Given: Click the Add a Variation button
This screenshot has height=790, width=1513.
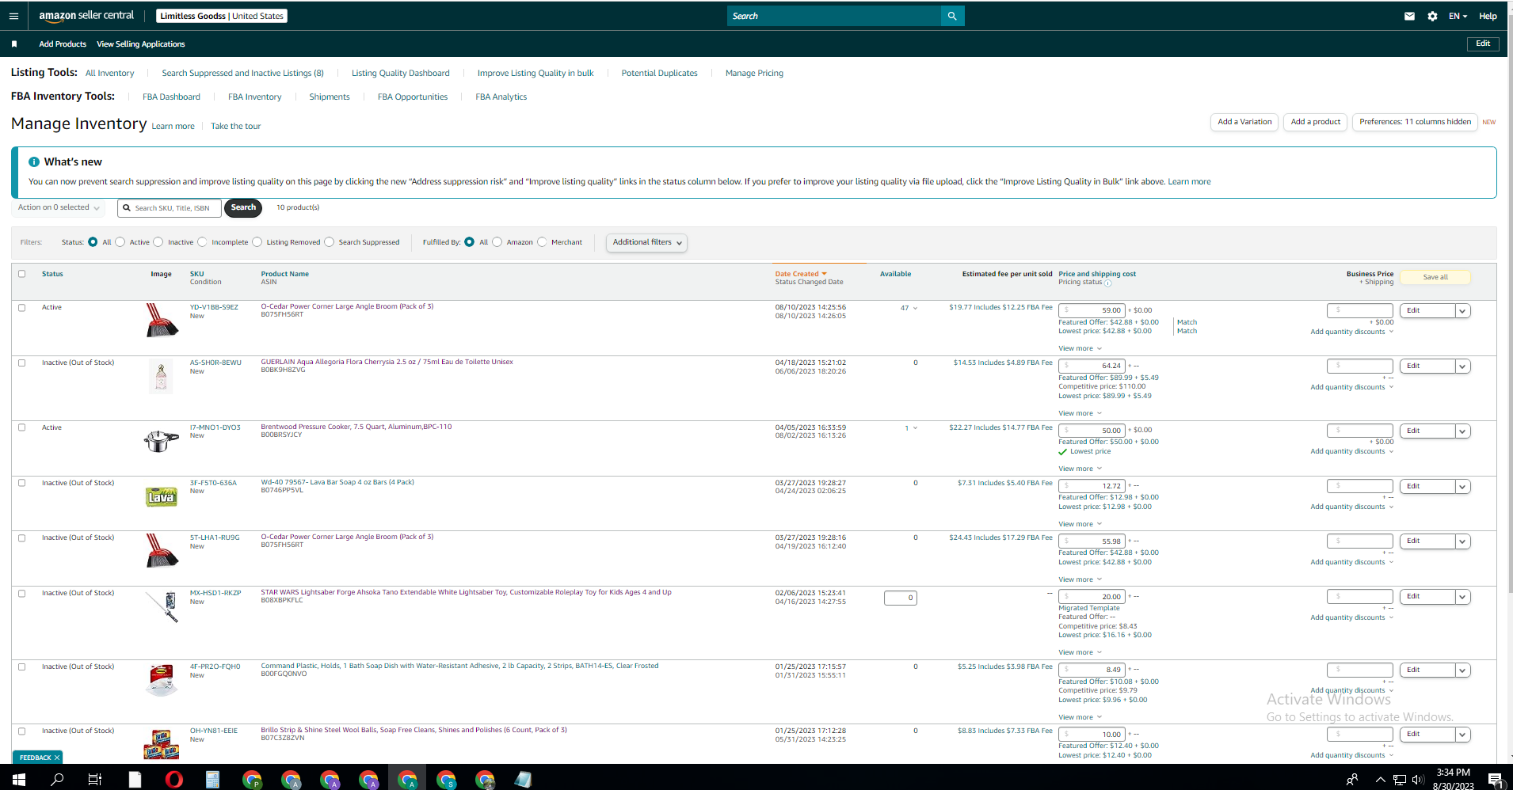Looking at the screenshot, I should pos(1244,122).
